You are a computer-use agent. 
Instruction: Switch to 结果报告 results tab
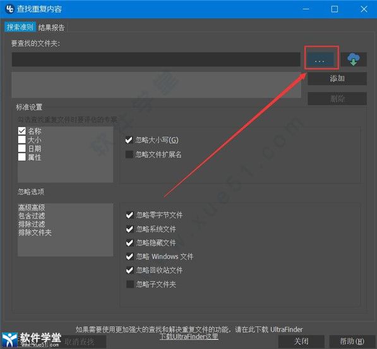click(x=51, y=27)
